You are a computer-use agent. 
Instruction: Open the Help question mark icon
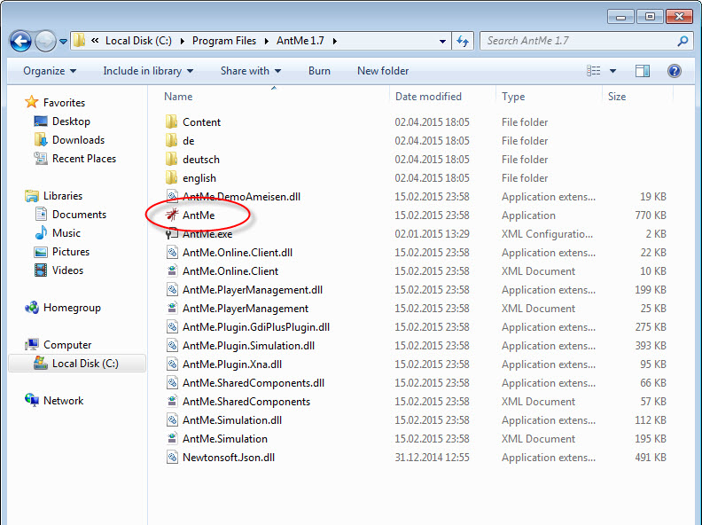pyautogui.click(x=674, y=71)
